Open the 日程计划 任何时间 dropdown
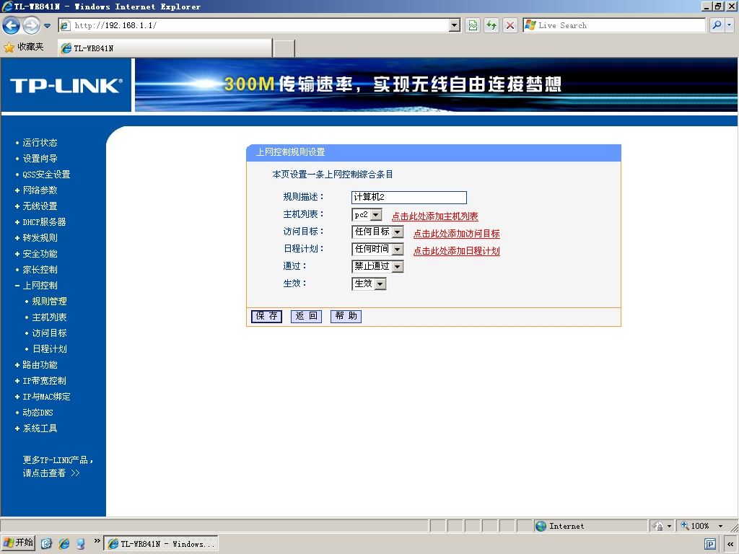 coord(377,249)
